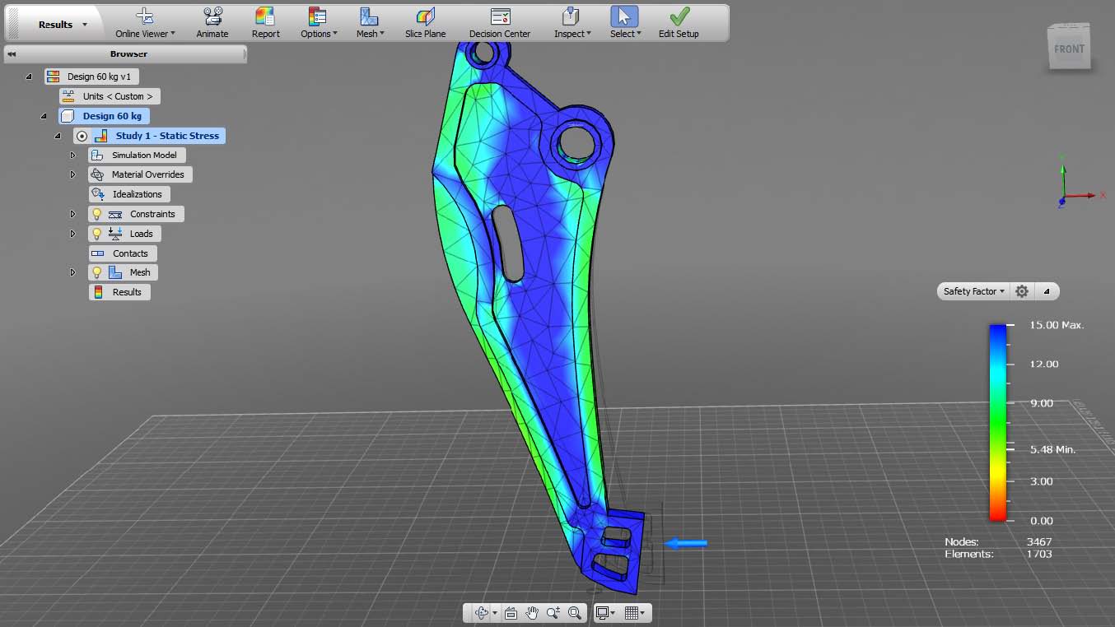This screenshot has height=627, width=1115.
Task: Open the Grid and Snaps dropdown arrow
Action: click(642, 614)
